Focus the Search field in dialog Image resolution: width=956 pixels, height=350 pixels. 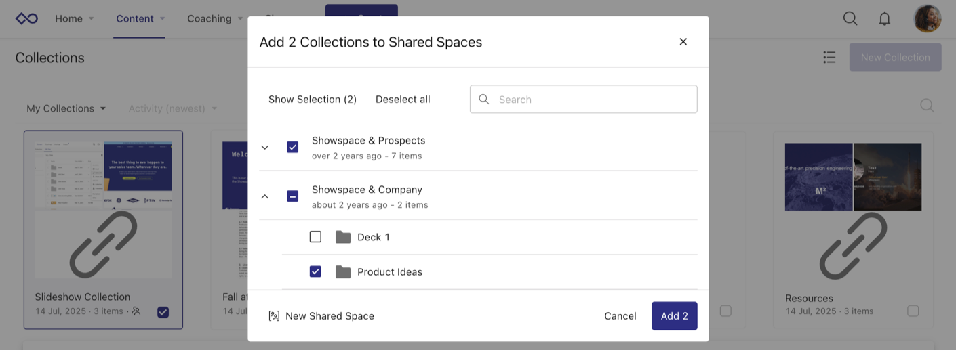(x=584, y=100)
